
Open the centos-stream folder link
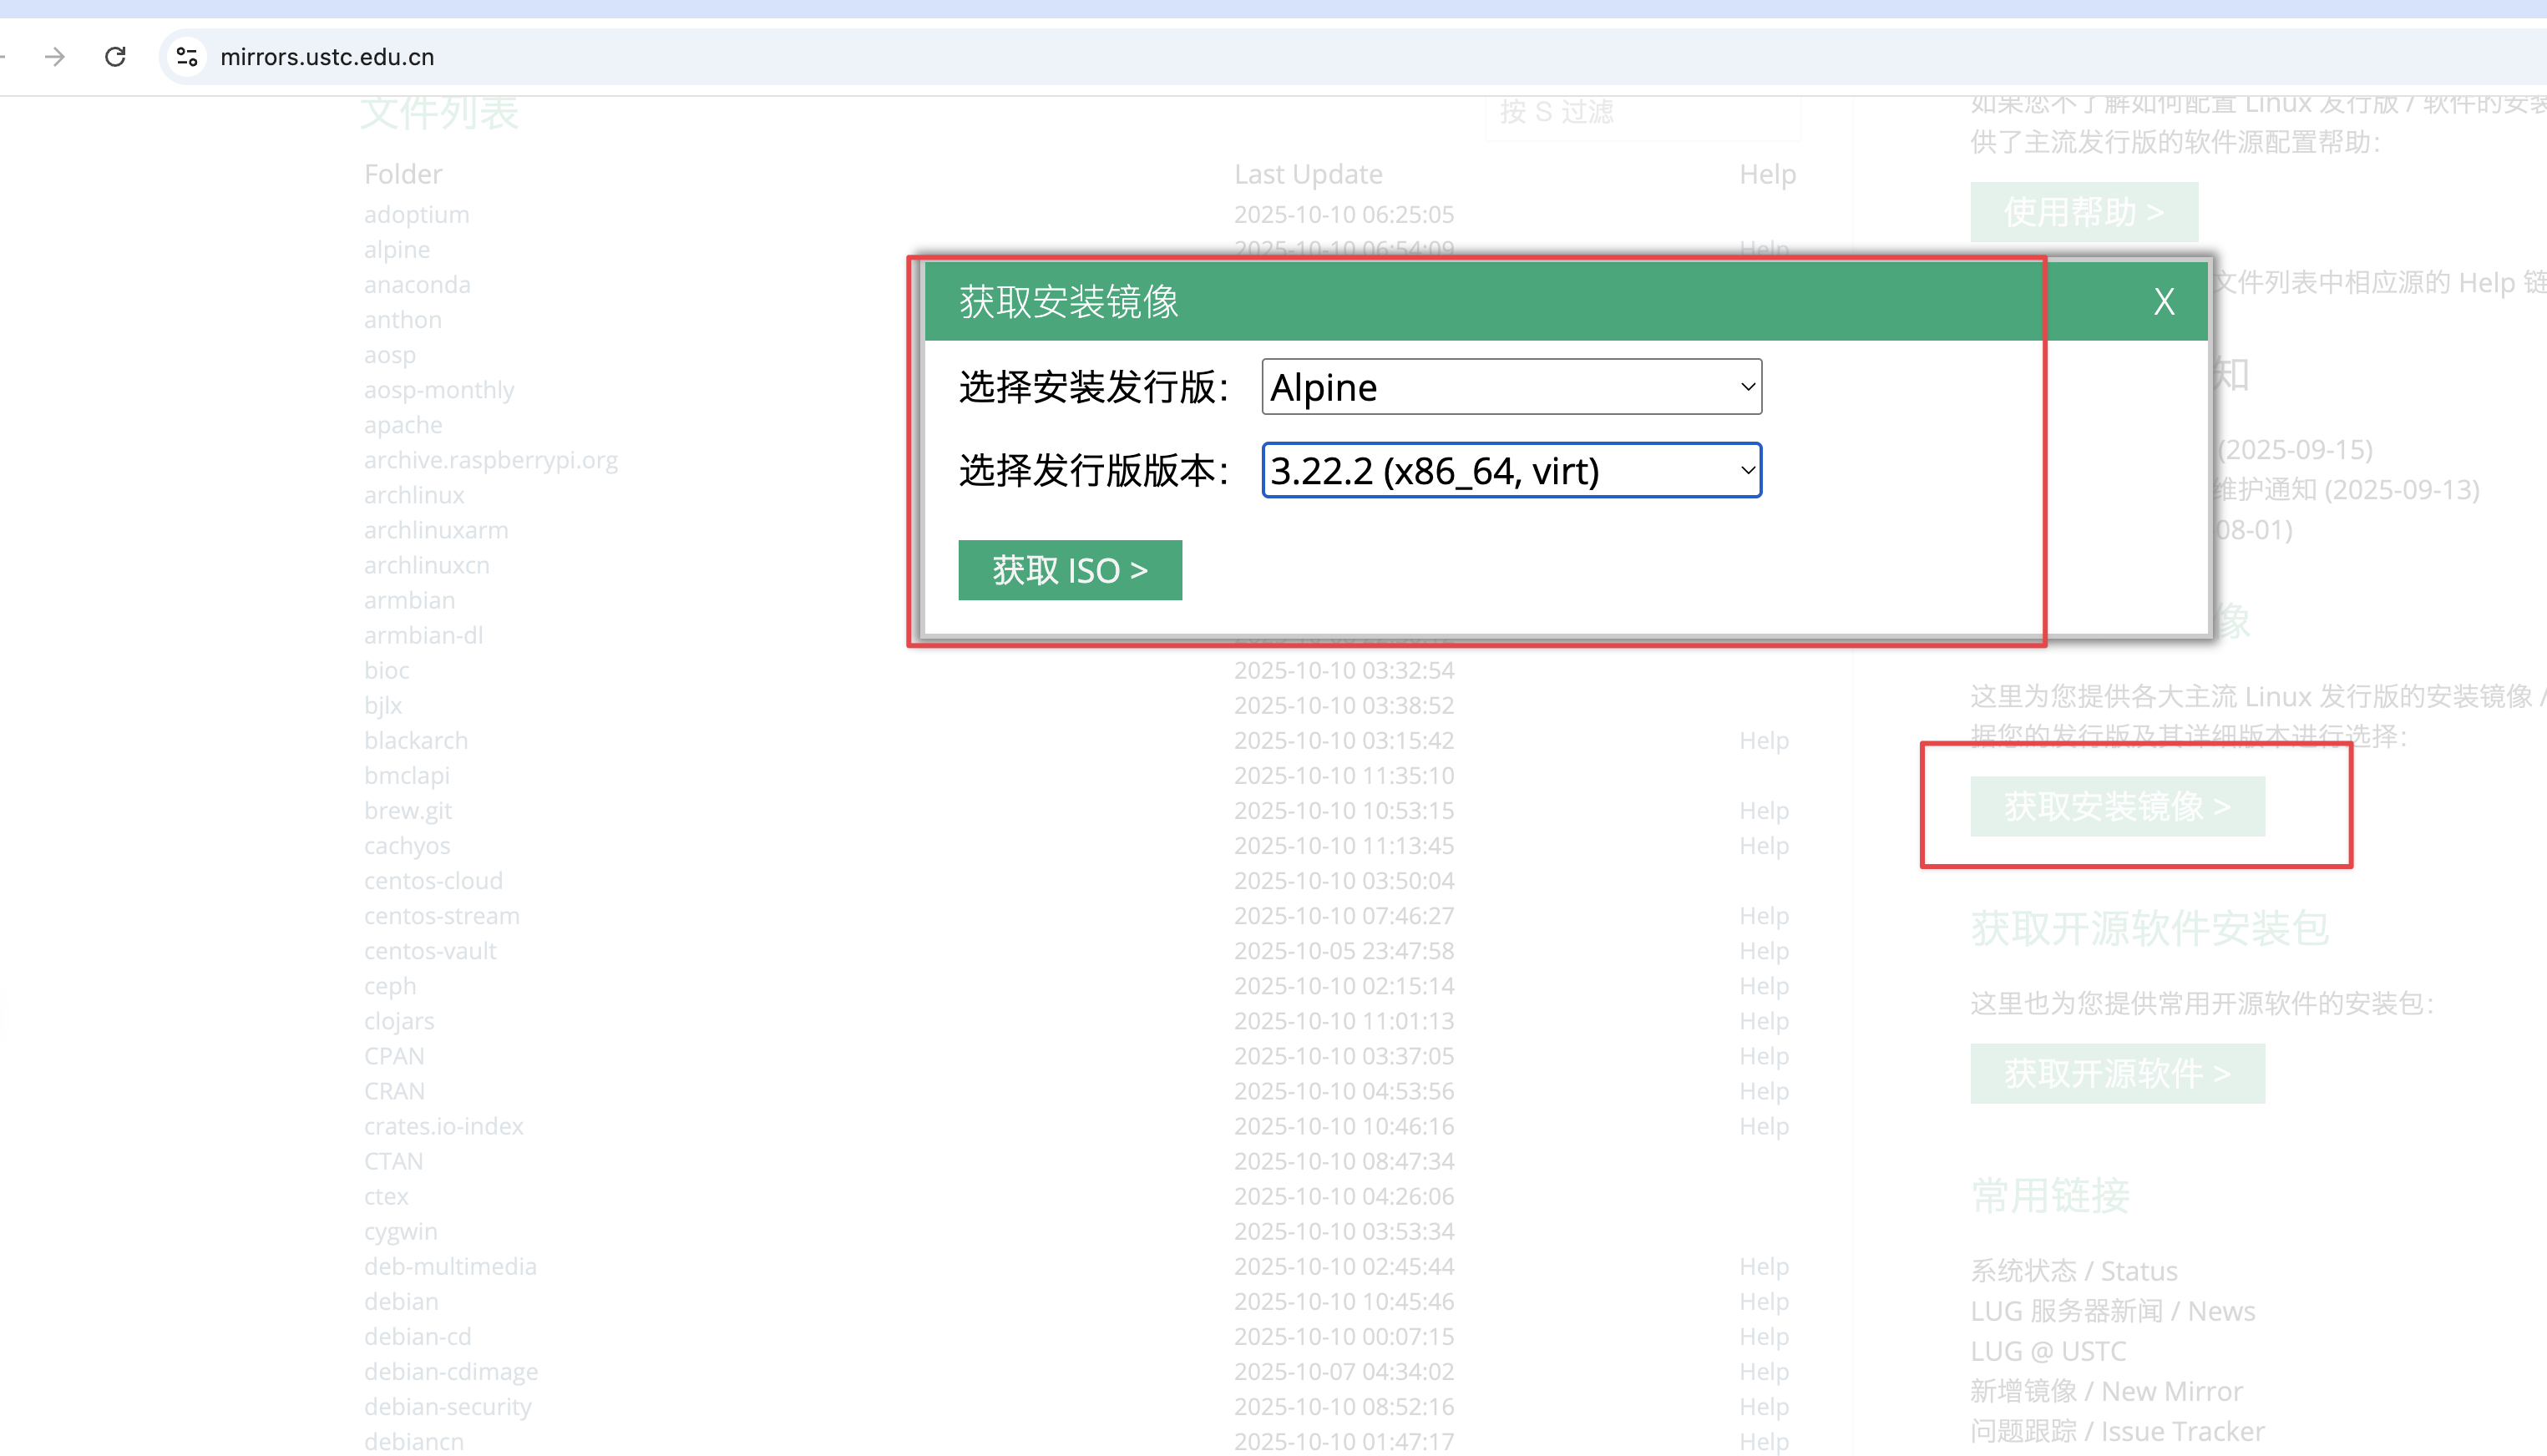click(441, 916)
